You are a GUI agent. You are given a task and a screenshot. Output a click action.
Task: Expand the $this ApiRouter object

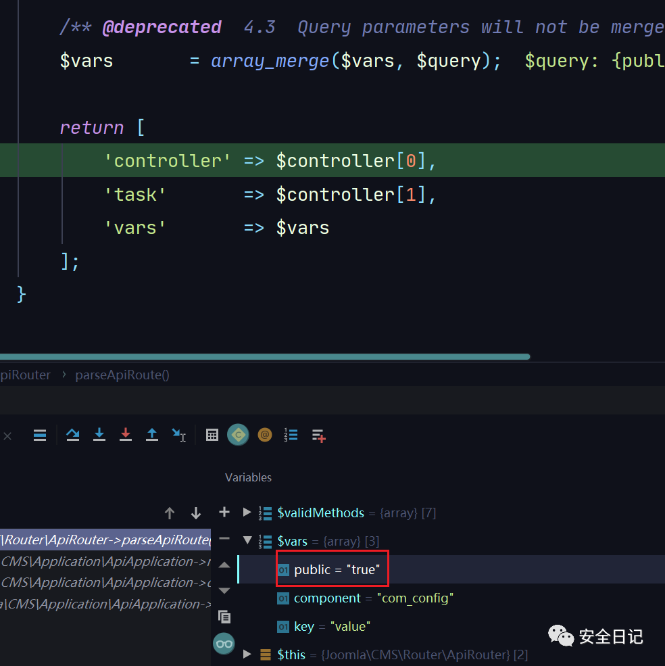pos(247,655)
